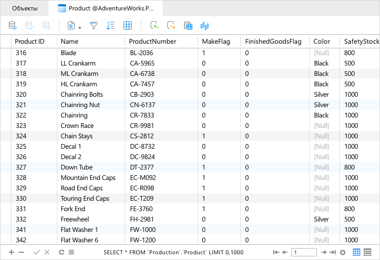
Task: Select Product ID 316 cell
Action: [x=34, y=53]
